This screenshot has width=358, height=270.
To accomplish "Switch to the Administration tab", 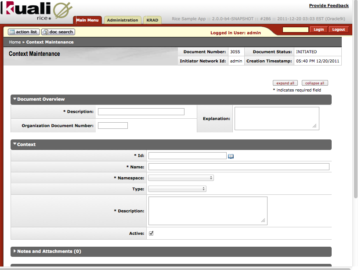I will (123, 20).
